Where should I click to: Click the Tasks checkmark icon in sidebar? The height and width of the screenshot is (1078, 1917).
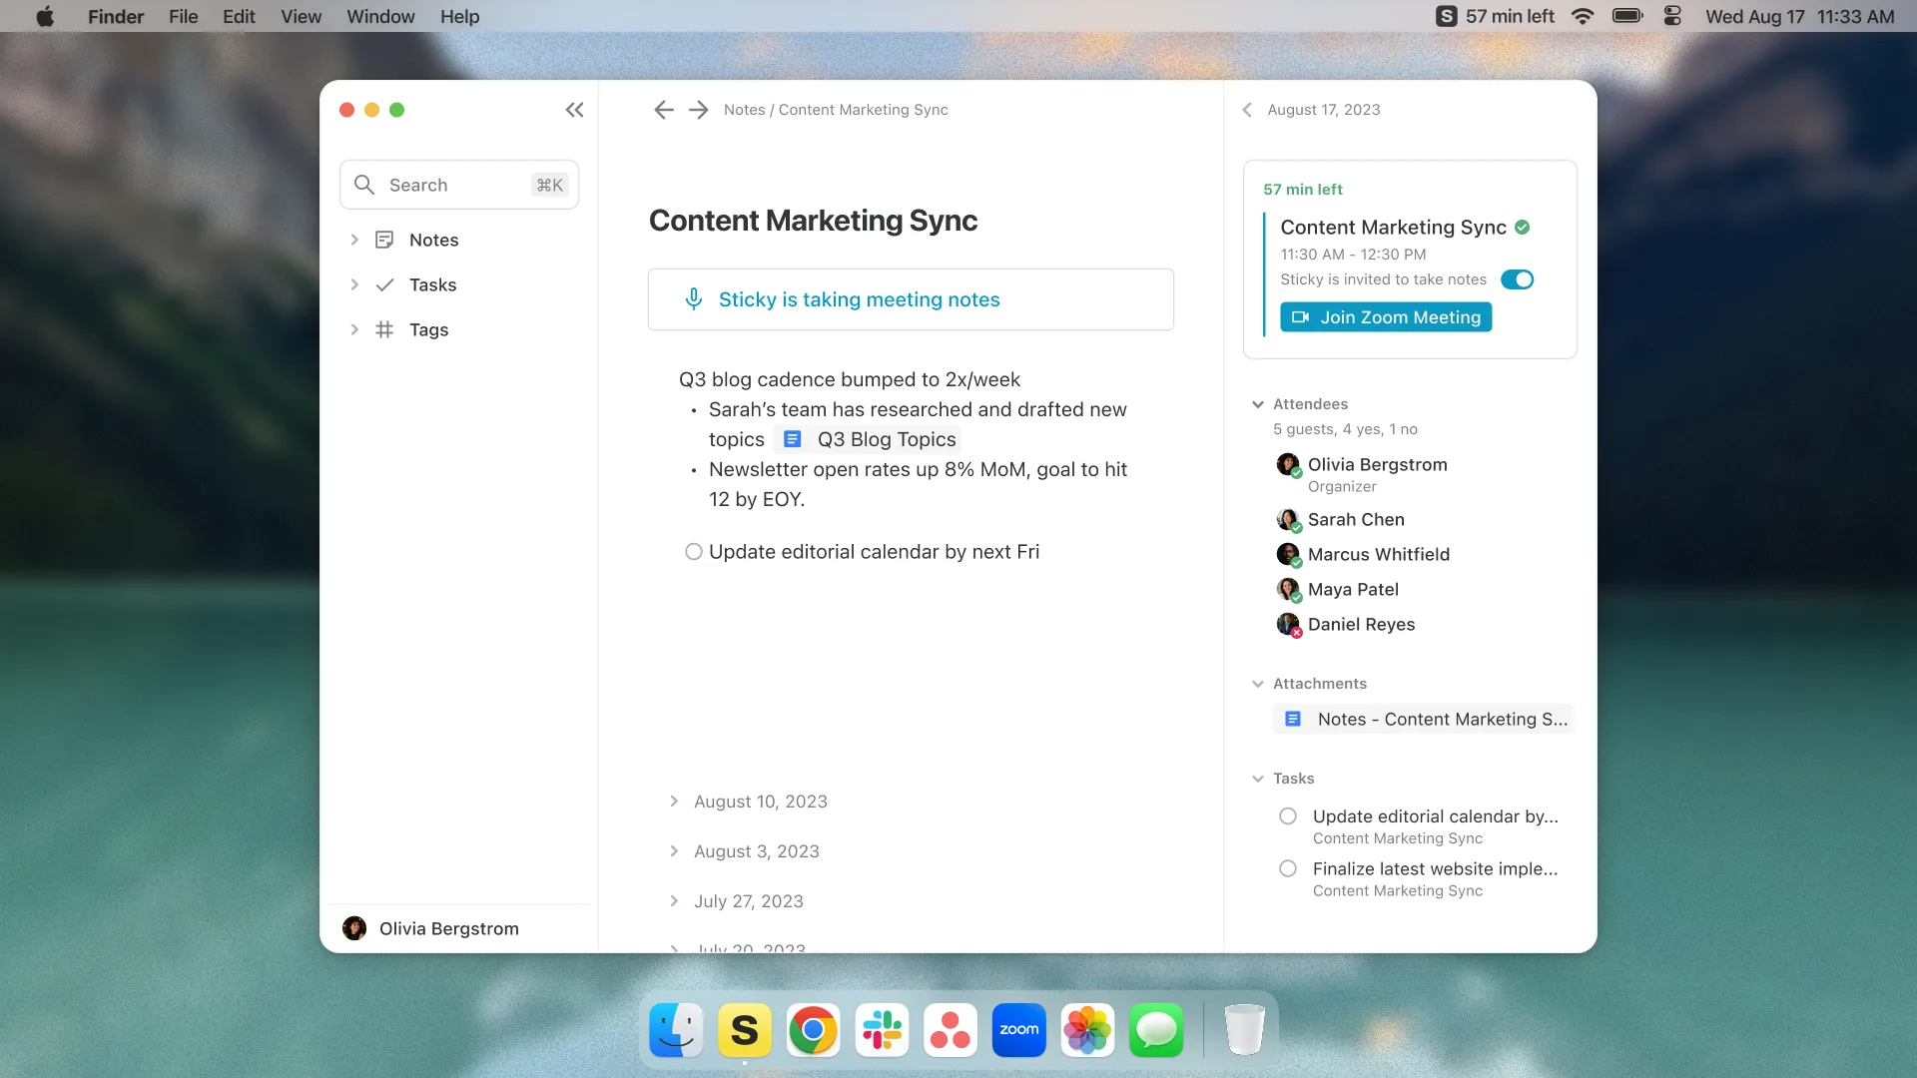(384, 284)
